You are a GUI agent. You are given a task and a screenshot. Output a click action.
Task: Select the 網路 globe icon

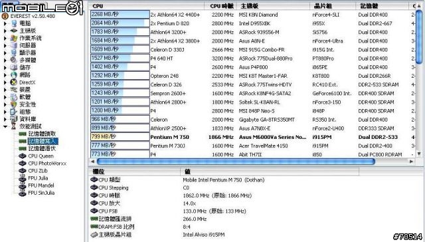(14, 75)
